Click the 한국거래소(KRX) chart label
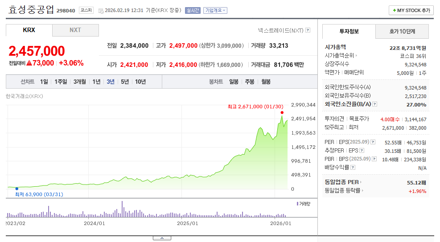The image size is (440, 242). (25, 96)
